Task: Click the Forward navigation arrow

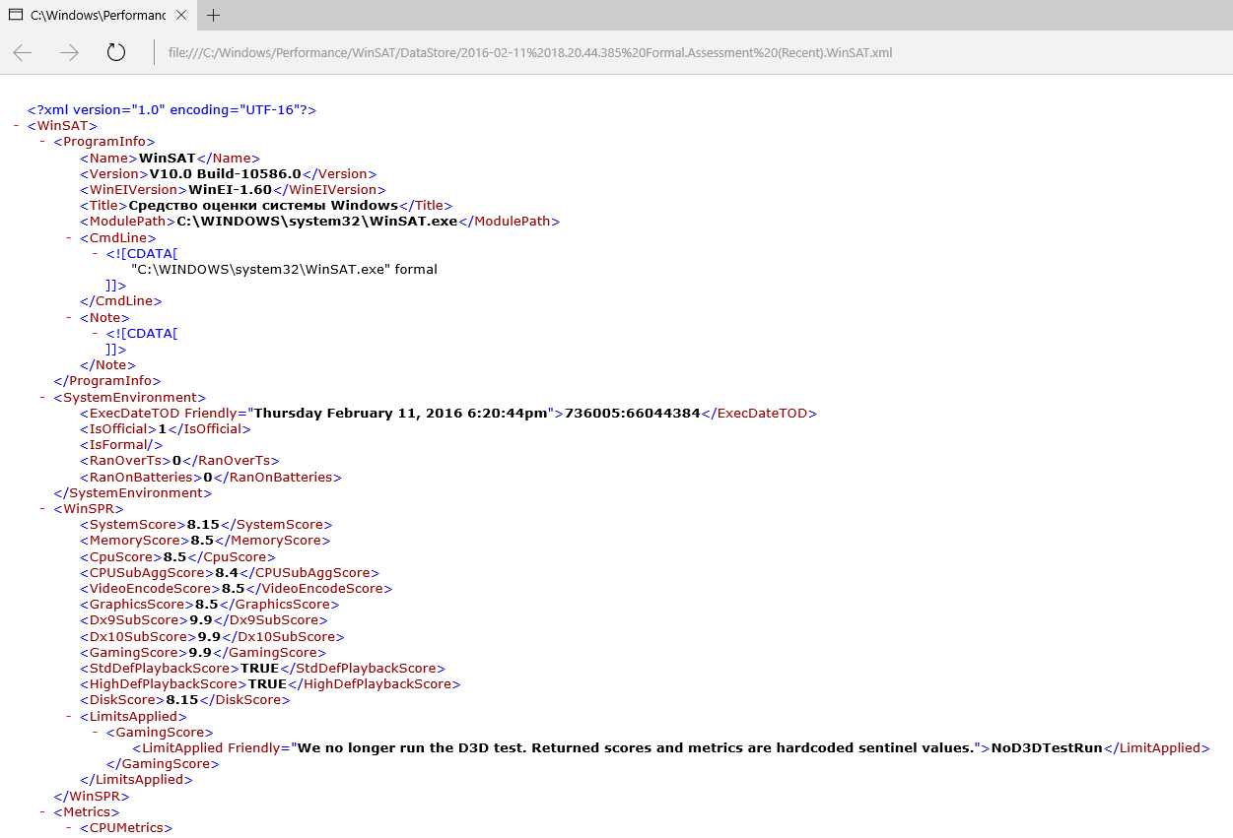Action: 69,53
